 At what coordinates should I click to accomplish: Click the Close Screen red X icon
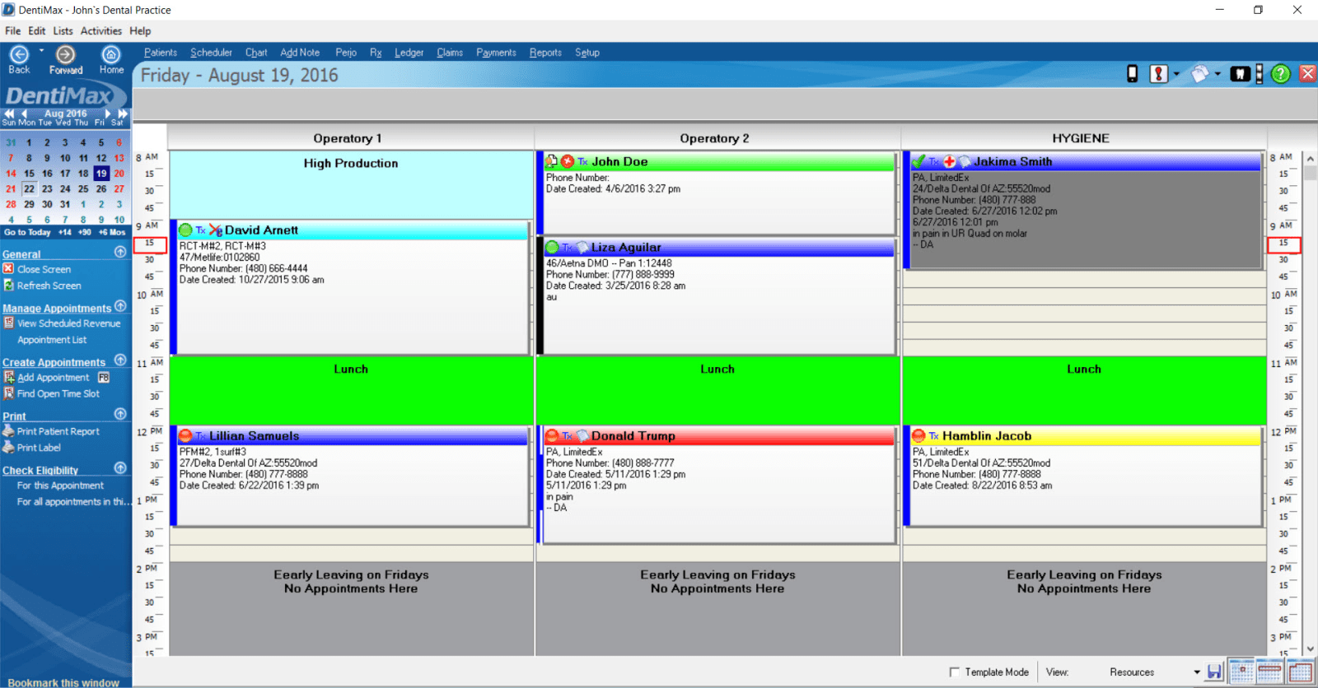8,269
